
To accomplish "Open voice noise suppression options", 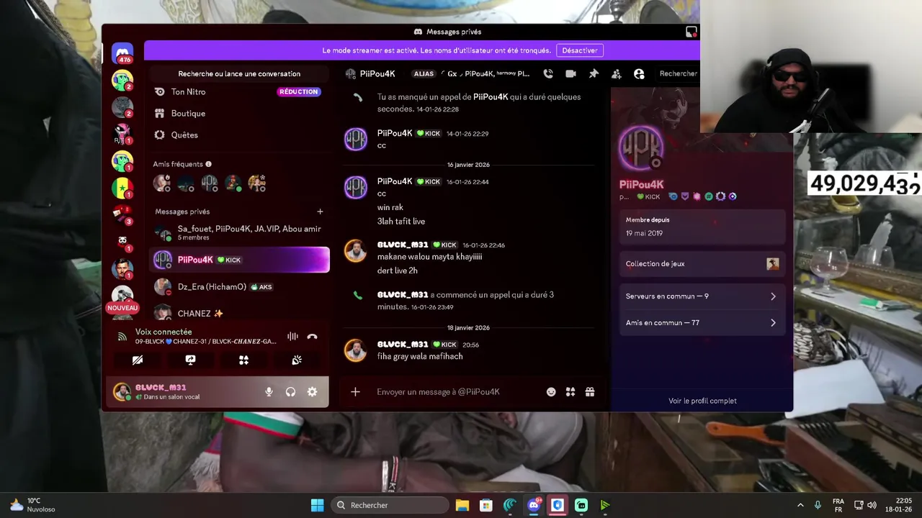I will (x=292, y=337).
